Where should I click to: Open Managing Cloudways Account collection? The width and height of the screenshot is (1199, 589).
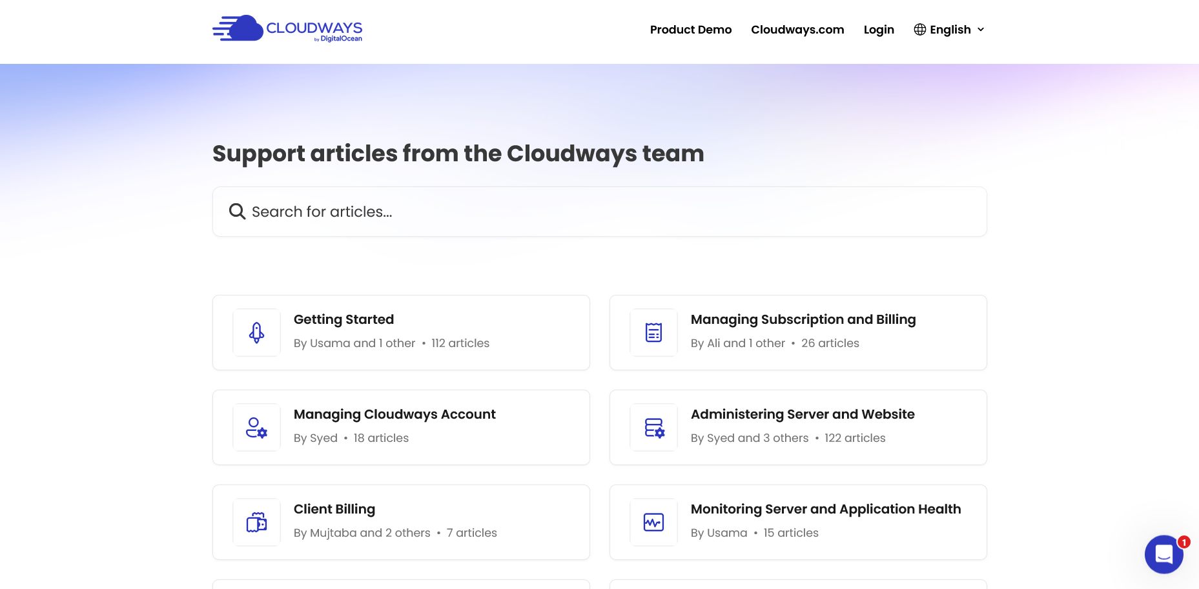click(x=401, y=427)
